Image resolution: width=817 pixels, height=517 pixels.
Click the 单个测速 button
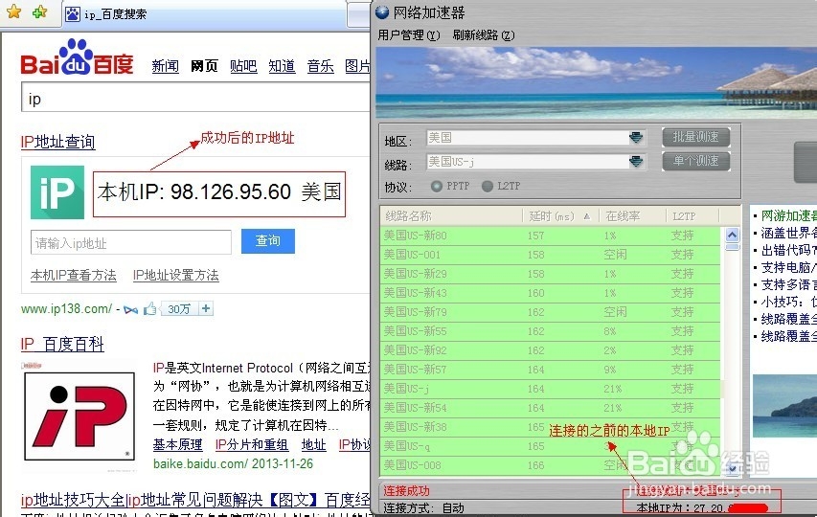point(695,161)
